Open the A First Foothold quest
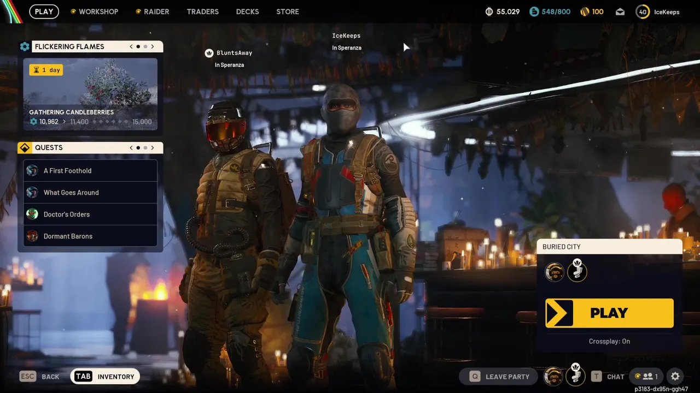The height and width of the screenshot is (393, 700). coord(90,170)
